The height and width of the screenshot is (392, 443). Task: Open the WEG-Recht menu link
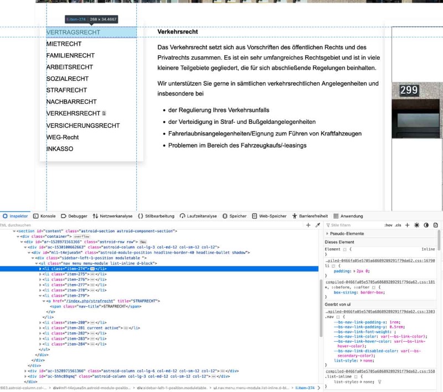coord(63,137)
